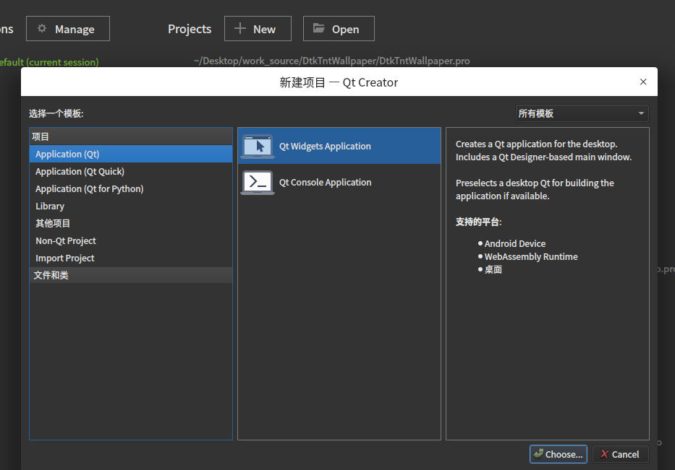The height and width of the screenshot is (470, 675).
Task: Click the Projects heading in welcome page
Action: (x=190, y=29)
